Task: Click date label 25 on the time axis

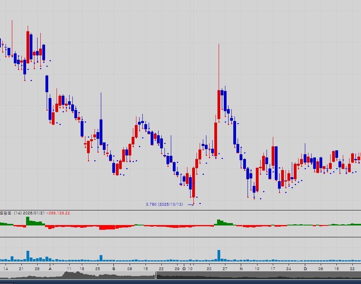Action: click(97, 268)
